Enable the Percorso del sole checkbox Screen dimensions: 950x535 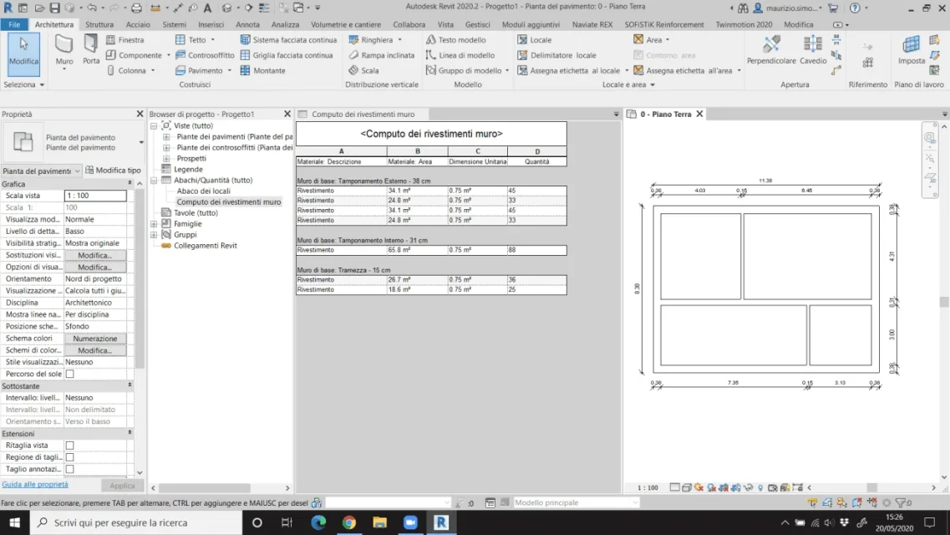pyautogui.click(x=70, y=374)
